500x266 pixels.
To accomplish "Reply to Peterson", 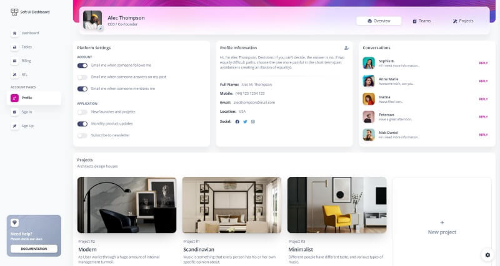I will point(483,117).
